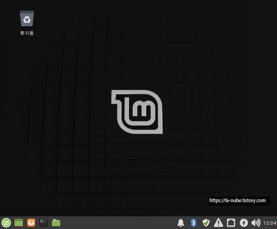The height and width of the screenshot is (229, 277).
Task: Click the Show Desktop panel launcher
Action: click(x=19, y=223)
